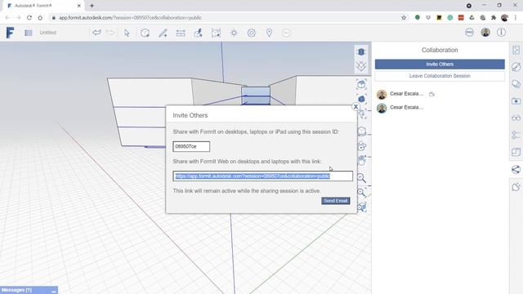Click the browser reload button
Image resolution: width=523 pixels, height=294 pixels.
tap(29, 18)
